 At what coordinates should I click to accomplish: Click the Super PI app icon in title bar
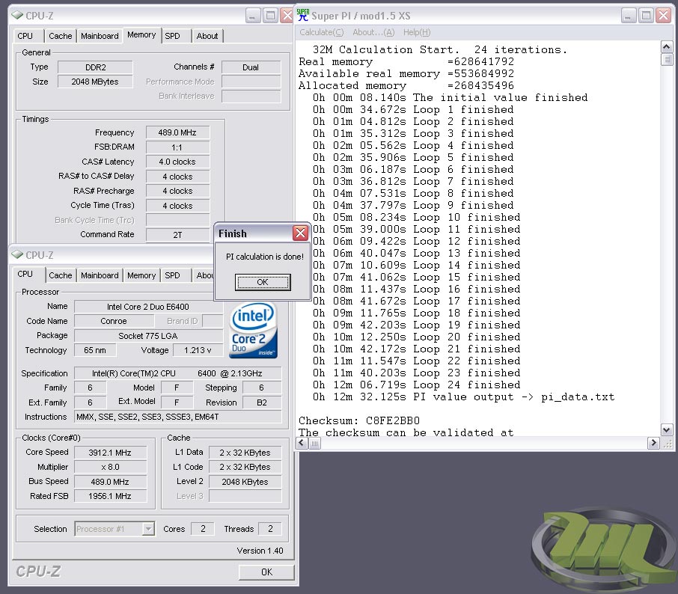pyautogui.click(x=303, y=16)
